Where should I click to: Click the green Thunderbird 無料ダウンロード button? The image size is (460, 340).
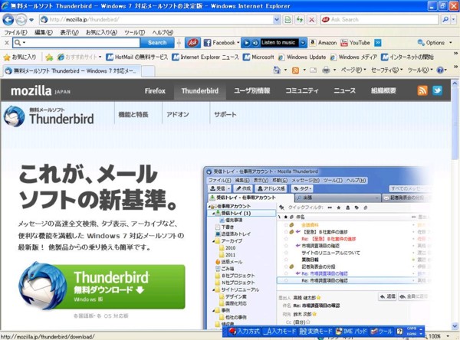point(102,286)
